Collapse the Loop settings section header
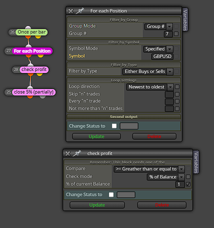Viewport: 214px width, 228px height. 124,80
